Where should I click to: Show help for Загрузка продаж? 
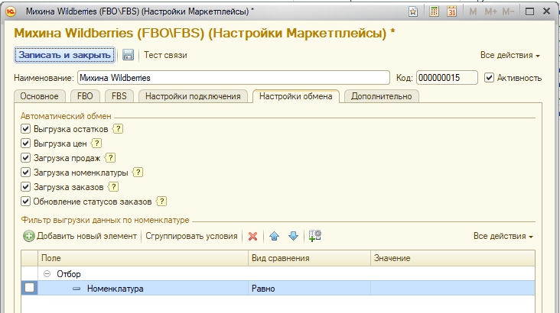[110, 157]
